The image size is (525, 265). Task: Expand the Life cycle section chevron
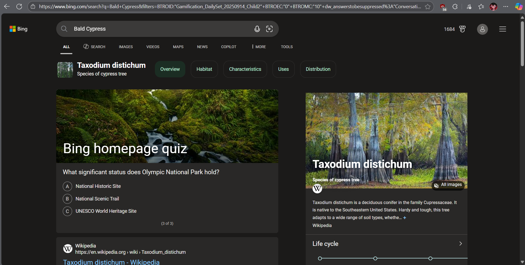click(460, 244)
